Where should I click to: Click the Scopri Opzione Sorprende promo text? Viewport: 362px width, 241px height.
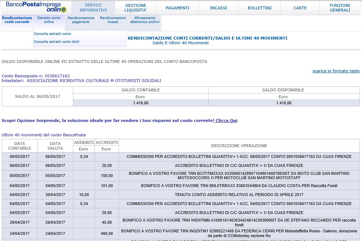coord(108,120)
